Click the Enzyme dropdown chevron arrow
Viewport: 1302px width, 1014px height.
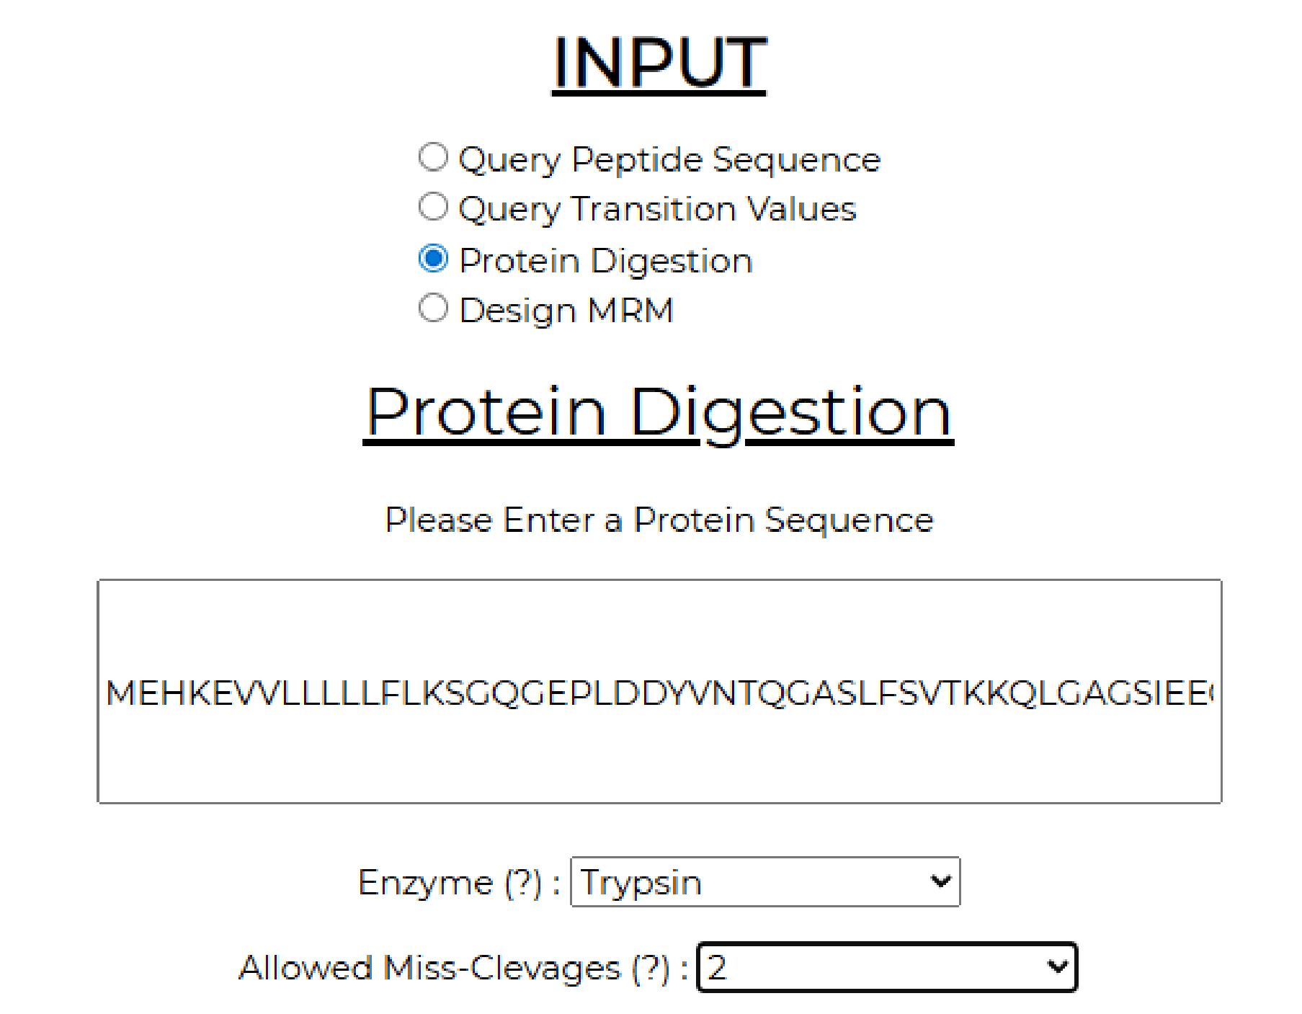click(940, 881)
